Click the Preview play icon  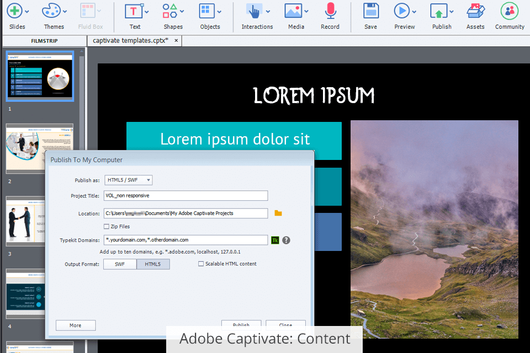[x=401, y=11]
